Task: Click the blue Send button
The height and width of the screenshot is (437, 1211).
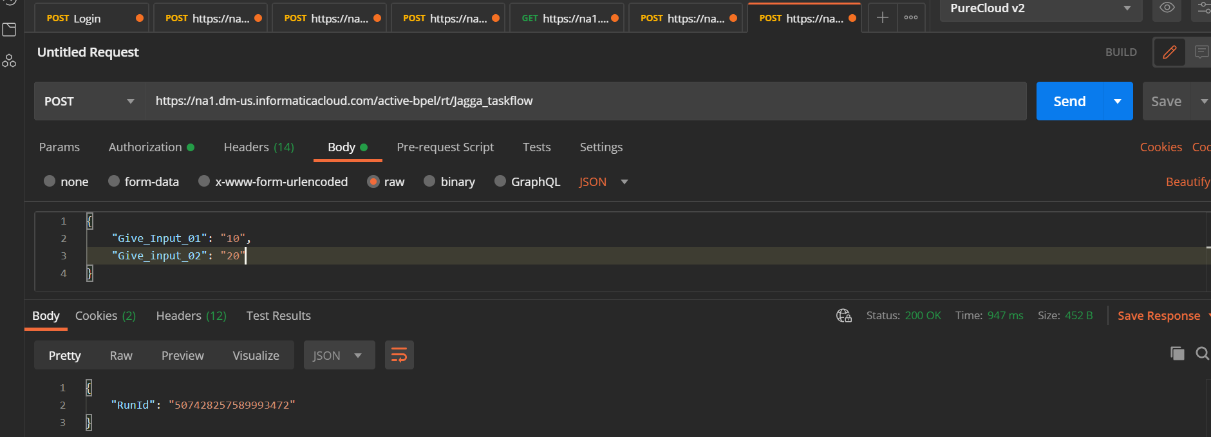Action: [1069, 101]
